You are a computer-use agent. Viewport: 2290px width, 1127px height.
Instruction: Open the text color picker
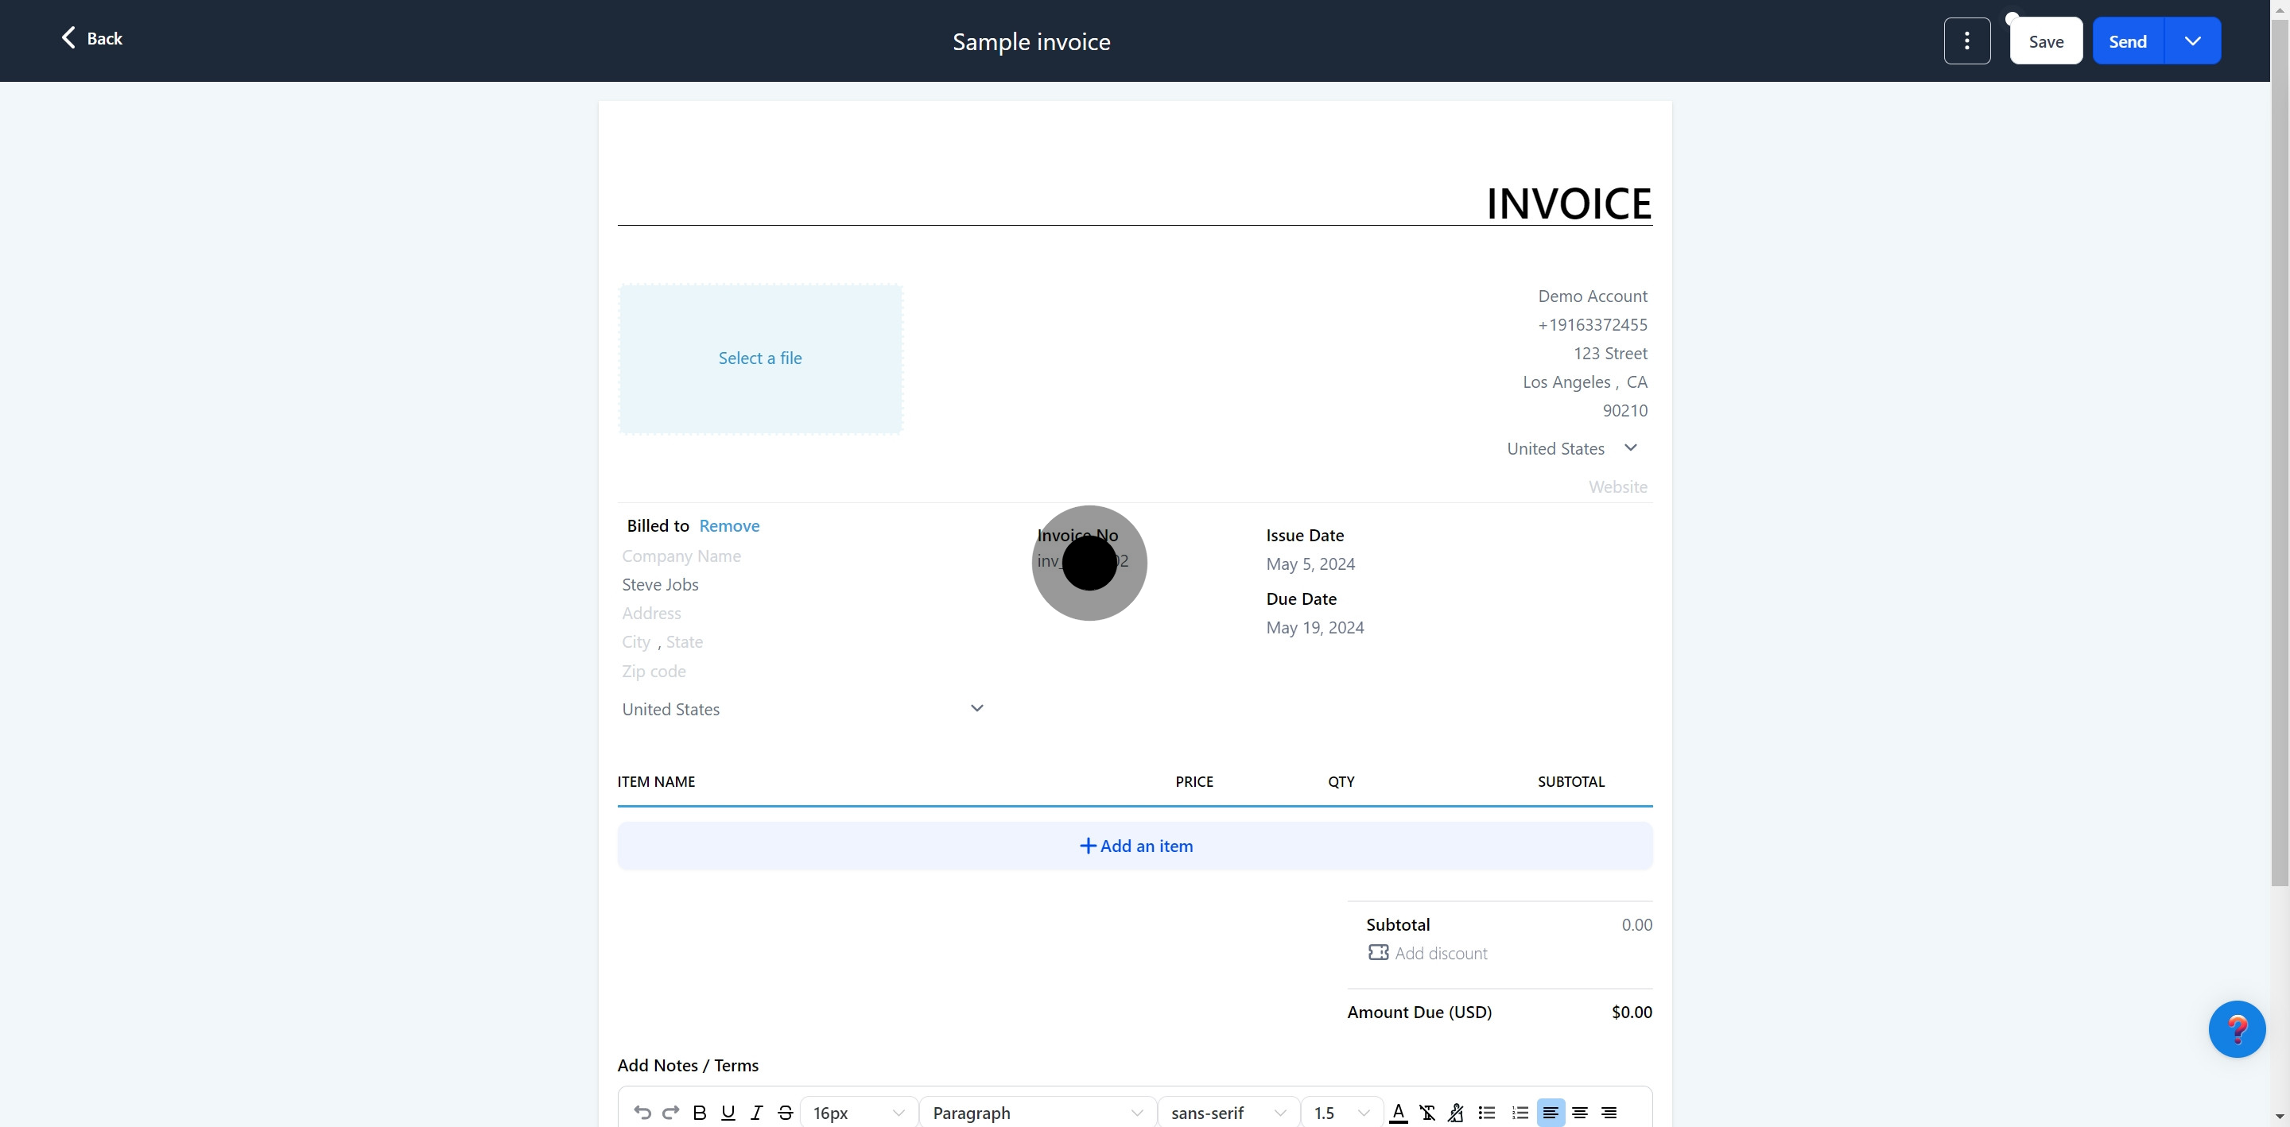(1398, 1112)
